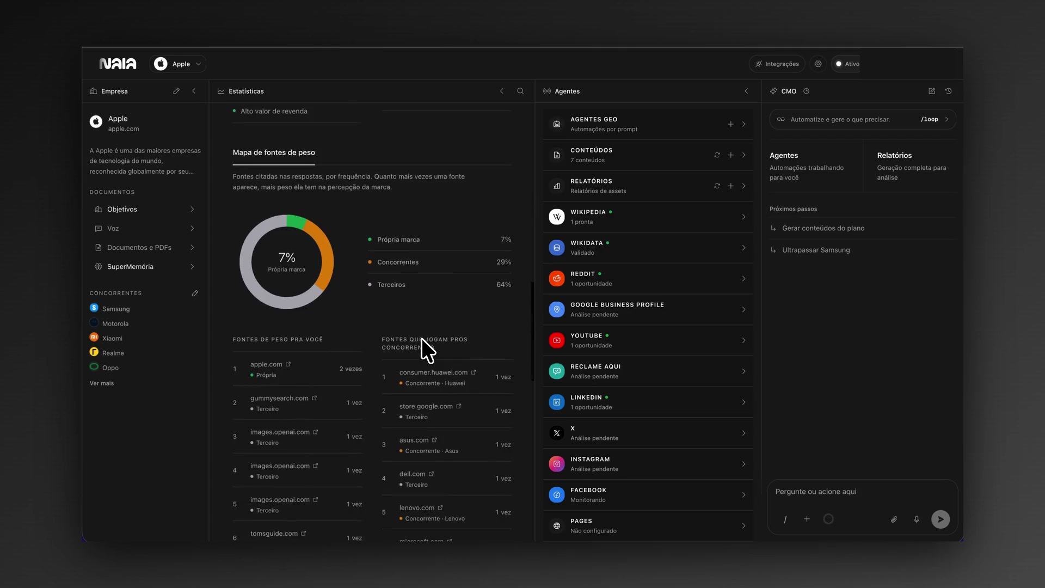Open YouTube agent icon
The width and height of the screenshot is (1045, 588).
pyautogui.click(x=557, y=340)
